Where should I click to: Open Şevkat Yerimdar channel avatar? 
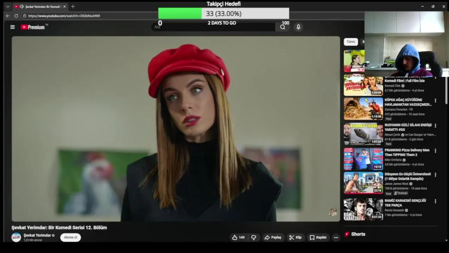16,237
